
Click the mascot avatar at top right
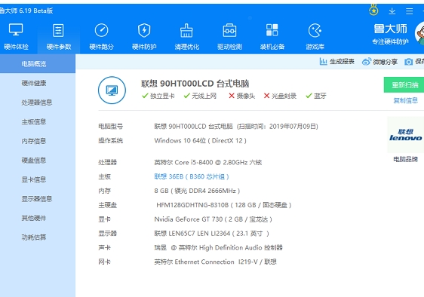[x=419, y=33]
